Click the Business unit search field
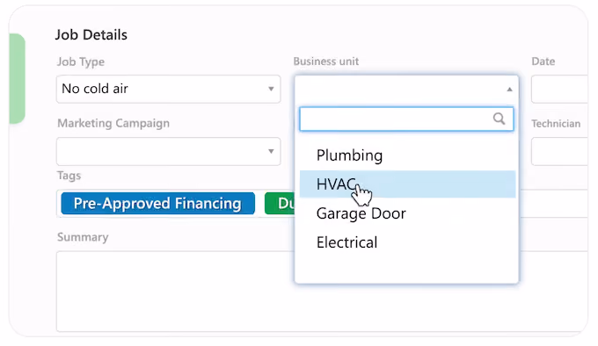This screenshot has width=598, height=346. (x=406, y=119)
